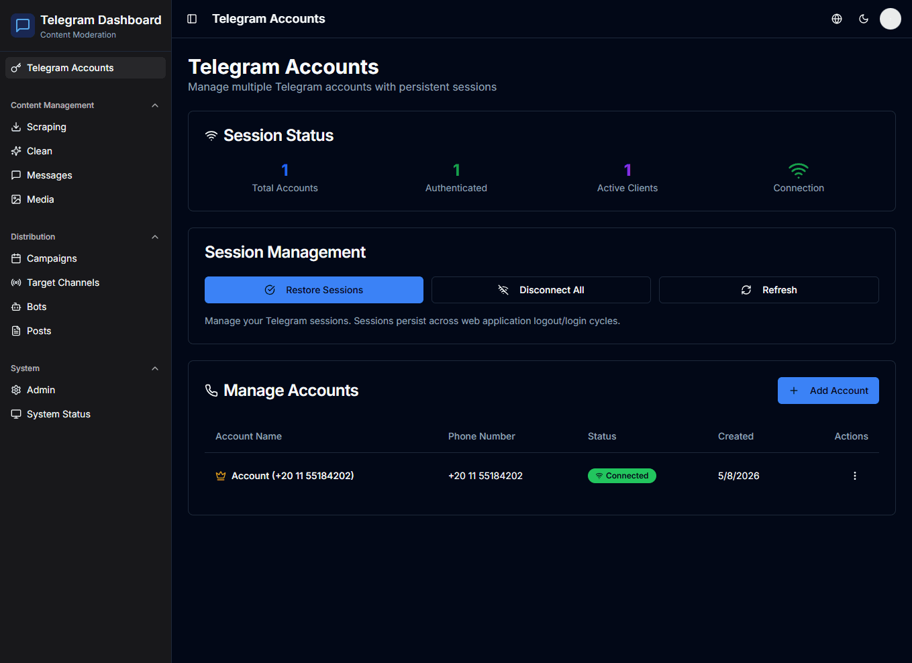Click the green Connection wifi icon
912x663 pixels.
click(x=799, y=170)
